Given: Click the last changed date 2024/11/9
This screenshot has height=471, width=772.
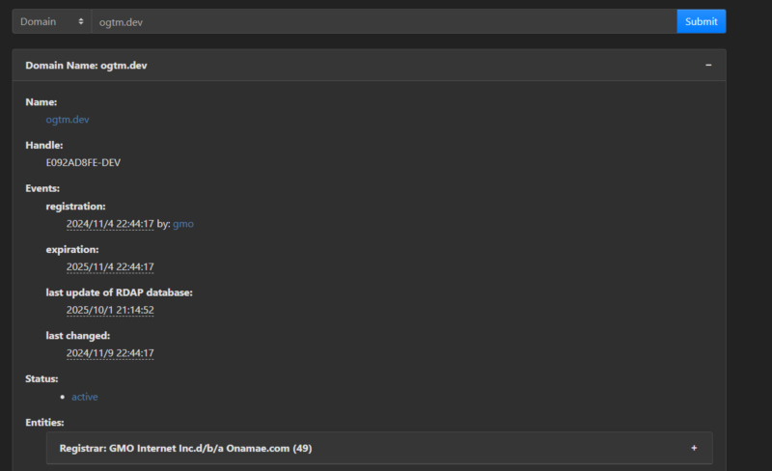Looking at the screenshot, I should [x=110, y=353].
